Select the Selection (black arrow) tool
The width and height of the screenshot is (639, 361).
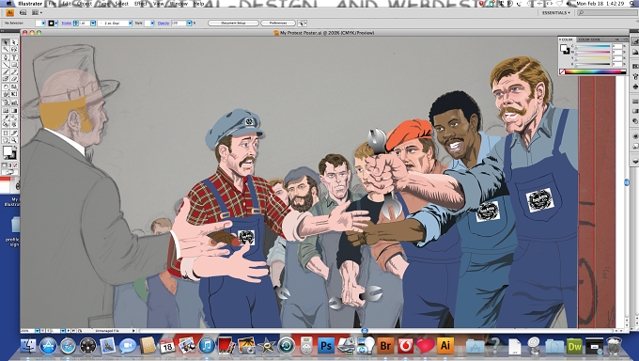pyautogui.click(x=6, y=42)
